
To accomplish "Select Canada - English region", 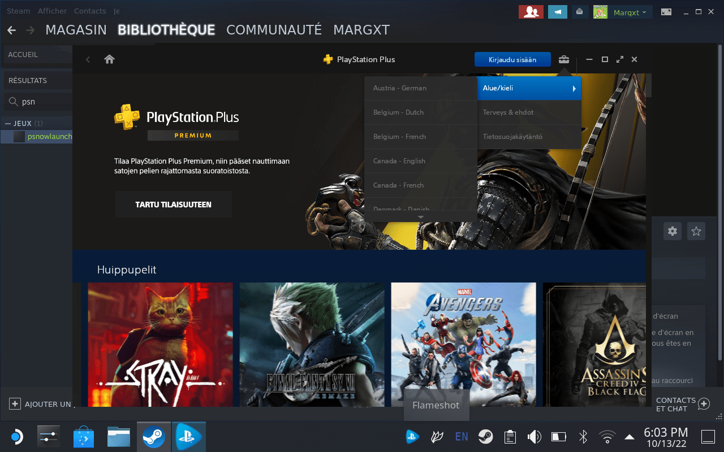I will [x=421, y=161].
